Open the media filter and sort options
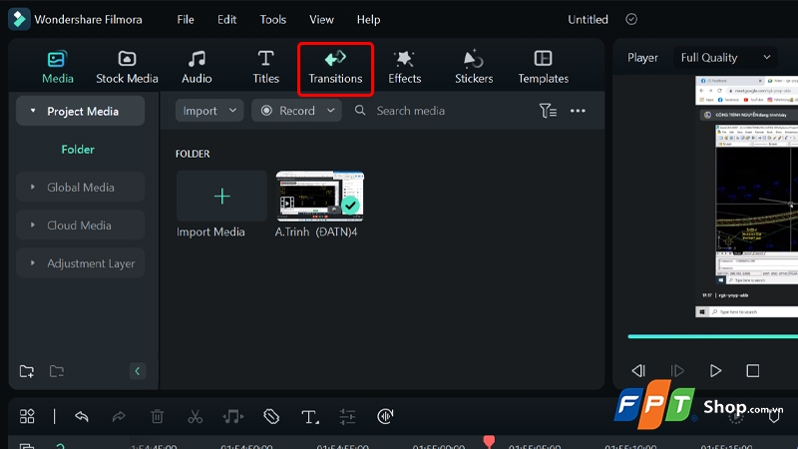This screenshot has height=449, width=798. (x=548, y=111)
